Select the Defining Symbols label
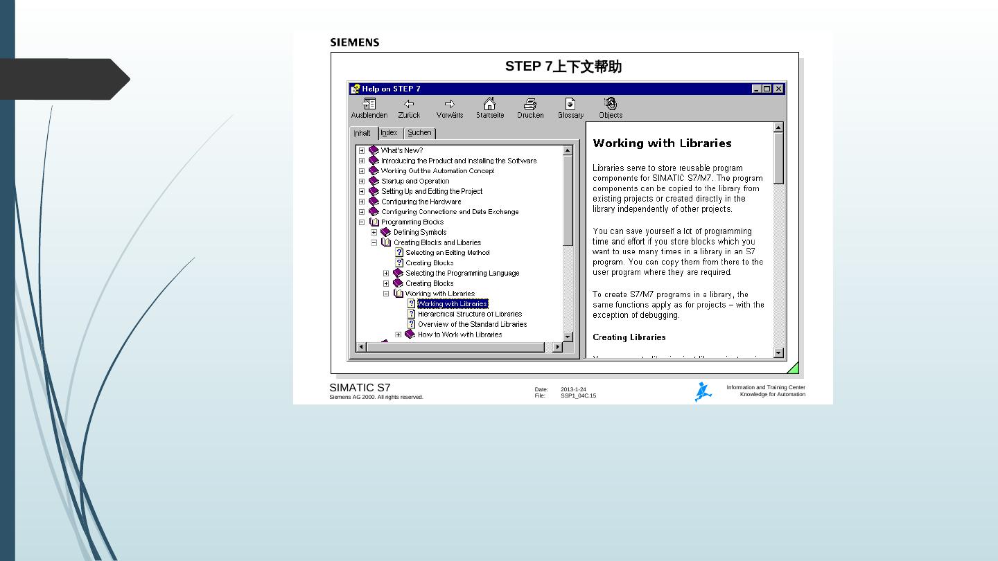Viewport: 998px width, 561px height. click(x=420, y=232)
